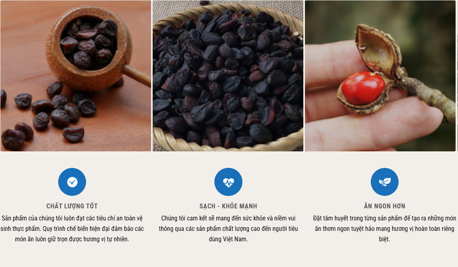The image size is (458, 267).
Task: Click the paragraph about an toàn vệ sinh thực phẩm
Action: [72, 228]
